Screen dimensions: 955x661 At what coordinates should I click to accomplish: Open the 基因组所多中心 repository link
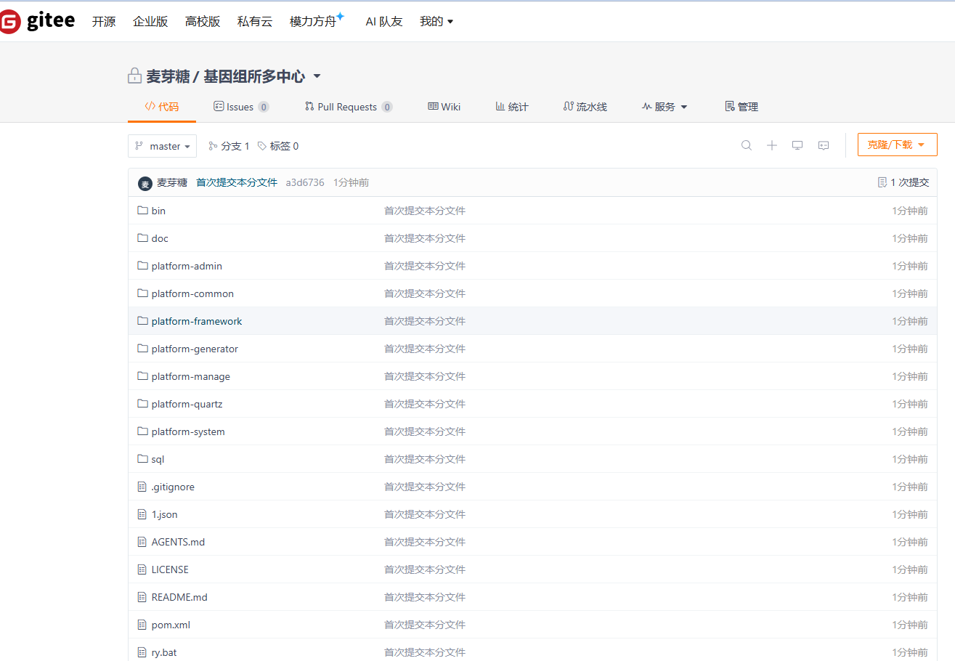point(254,76)
